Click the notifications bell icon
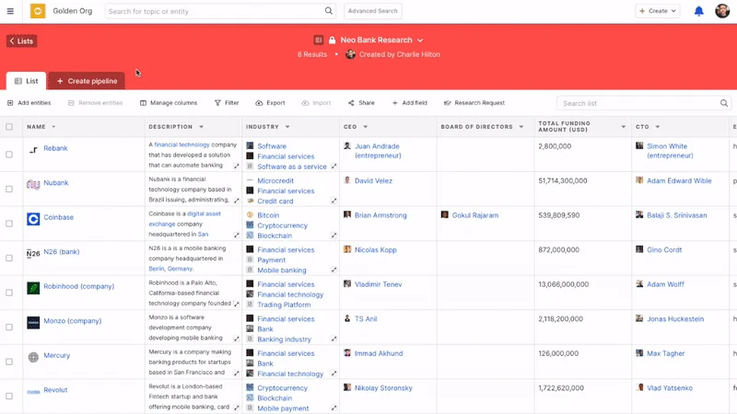The height and width of the screenshot is (414, 737). click(x=698, y=11)
